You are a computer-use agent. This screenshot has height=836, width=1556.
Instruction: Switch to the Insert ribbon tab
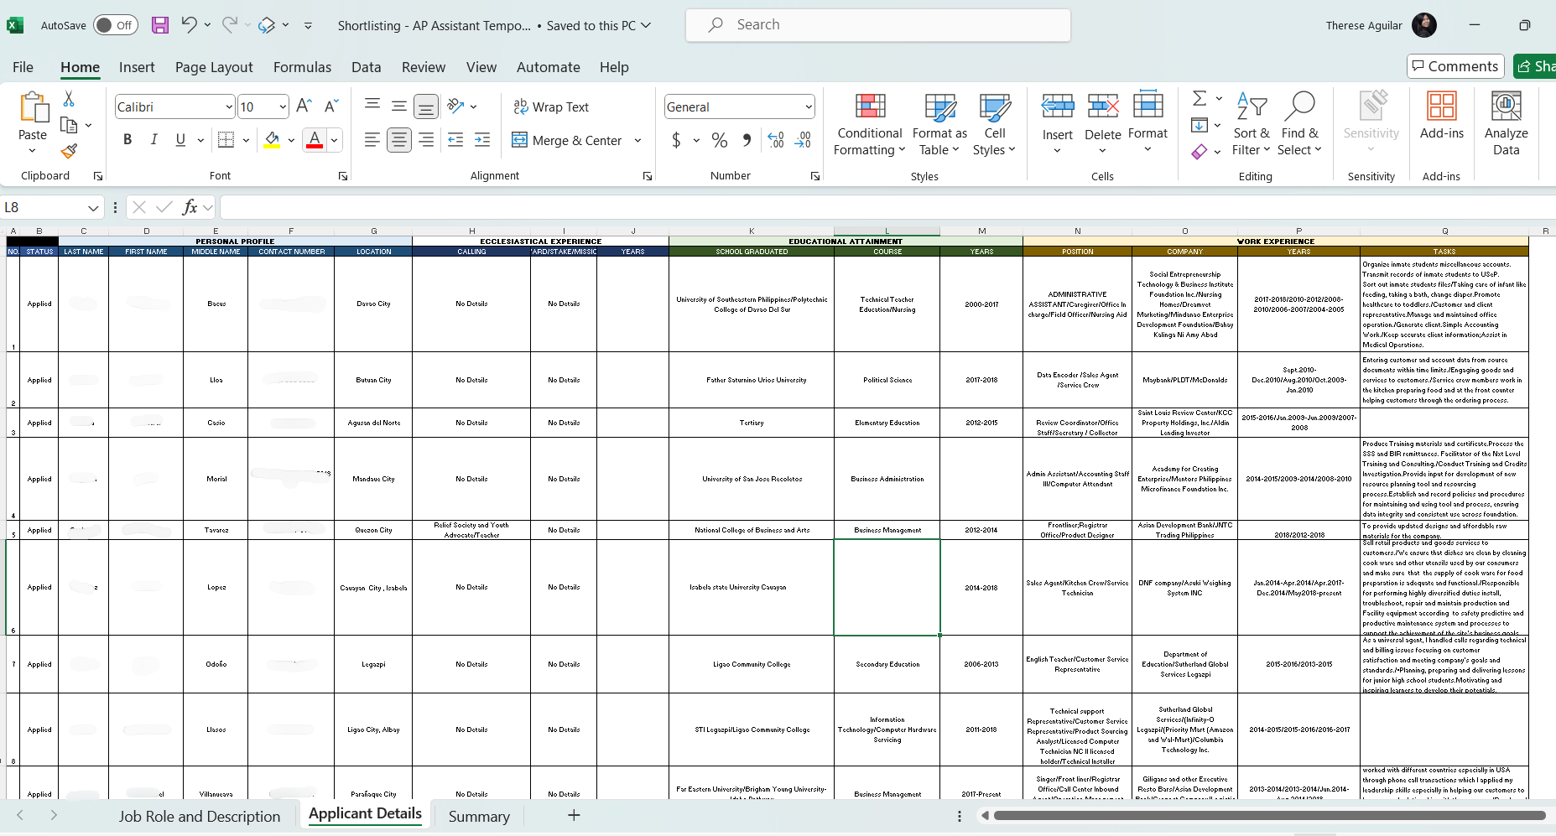tap(137, 67)
